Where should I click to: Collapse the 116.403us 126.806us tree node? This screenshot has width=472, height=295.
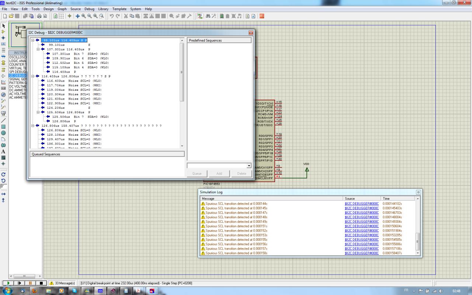pyautogui.click(x=32, y=76)
